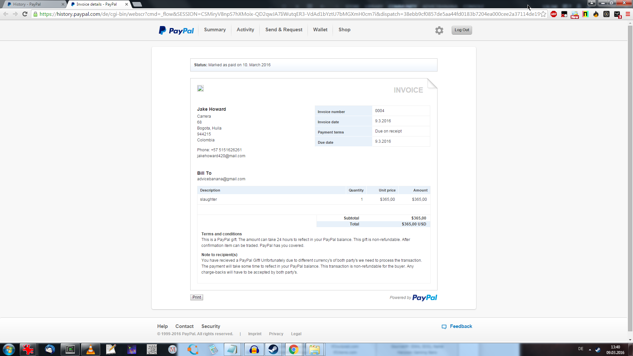Click the Adblock Plus extension icon

[554, 14]
